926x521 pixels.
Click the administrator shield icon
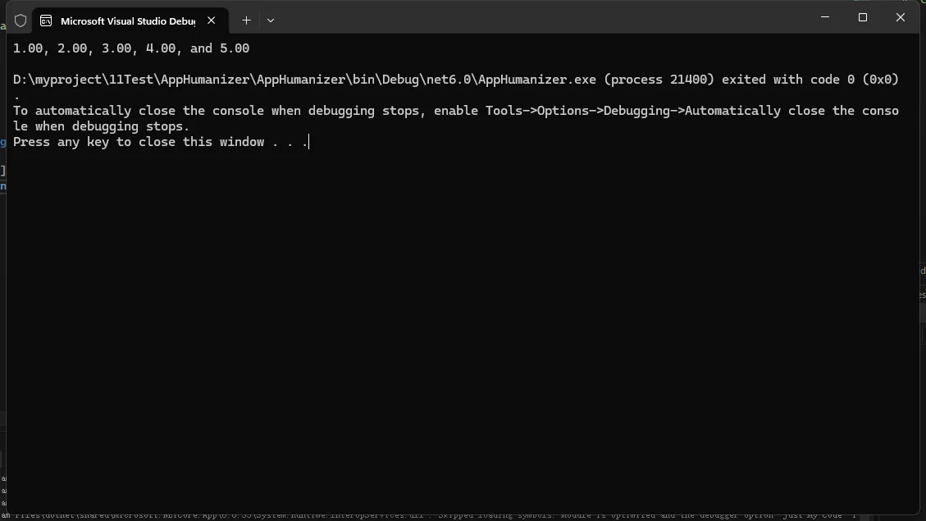[x=21, y=21]
